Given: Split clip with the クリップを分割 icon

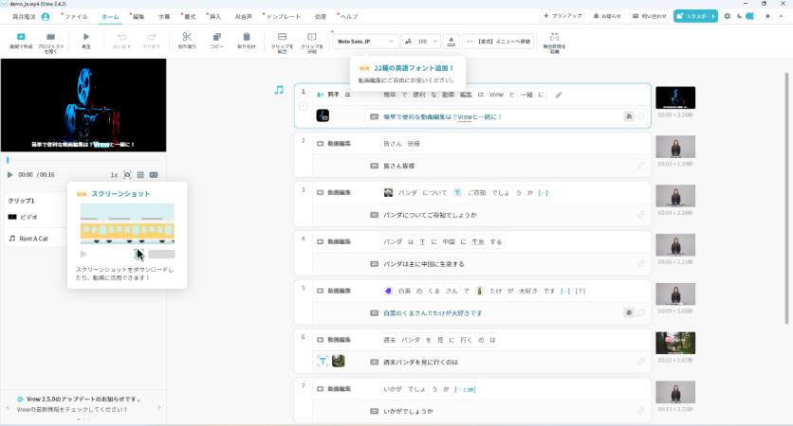Looking at the screenshot, I should click(x=311, y=37).
